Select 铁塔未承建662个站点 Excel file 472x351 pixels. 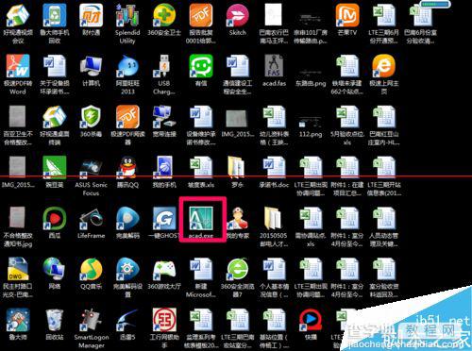347,65
